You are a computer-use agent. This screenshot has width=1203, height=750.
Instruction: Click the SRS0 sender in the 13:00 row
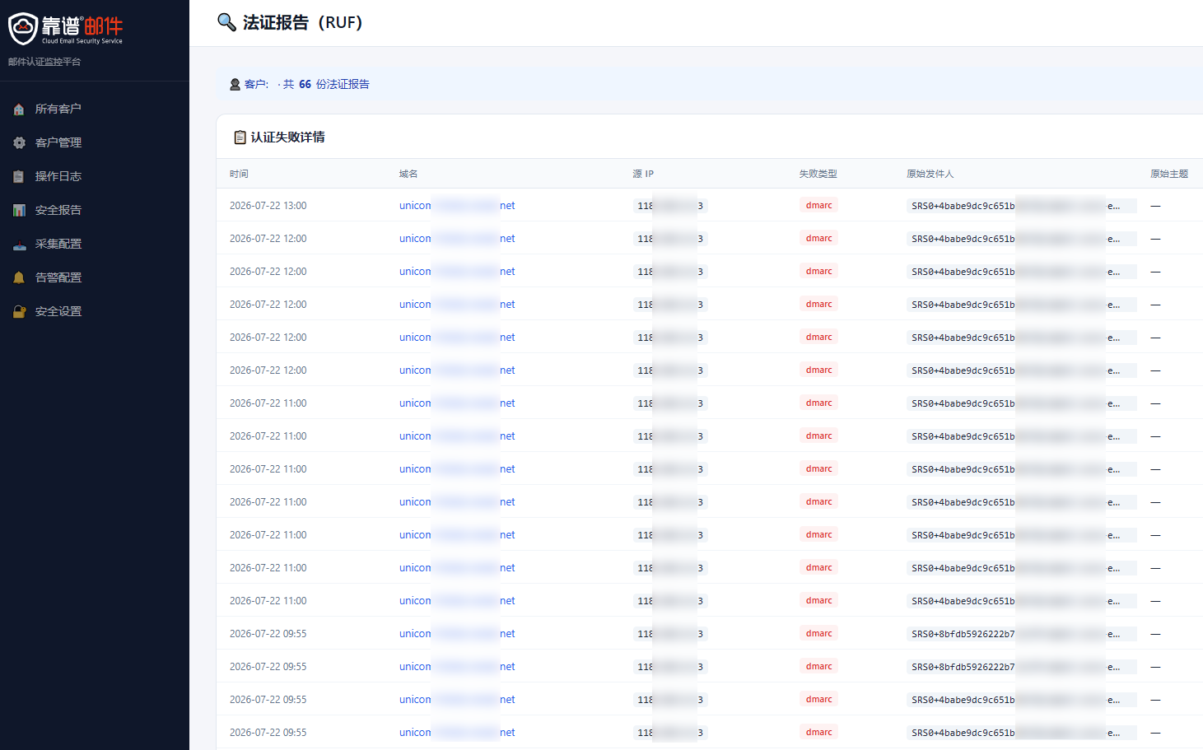[x=1022, y=206]
